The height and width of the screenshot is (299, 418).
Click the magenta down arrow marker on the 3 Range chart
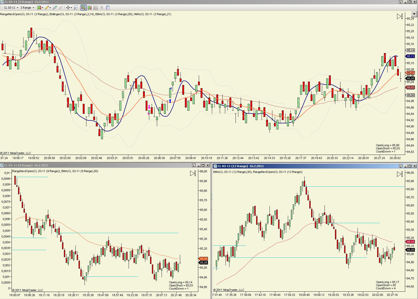click(149, 107)
